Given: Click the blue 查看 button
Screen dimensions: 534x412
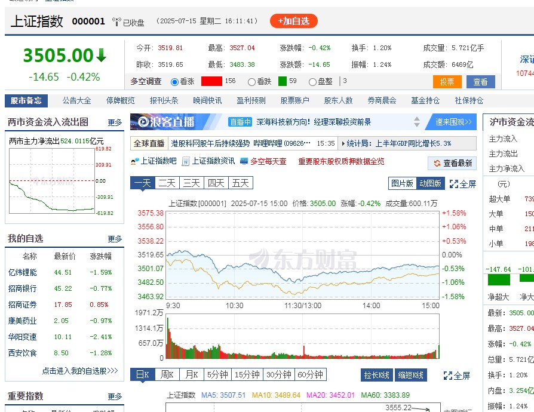Looking at the screenshot, I should (x=480, y=82).
